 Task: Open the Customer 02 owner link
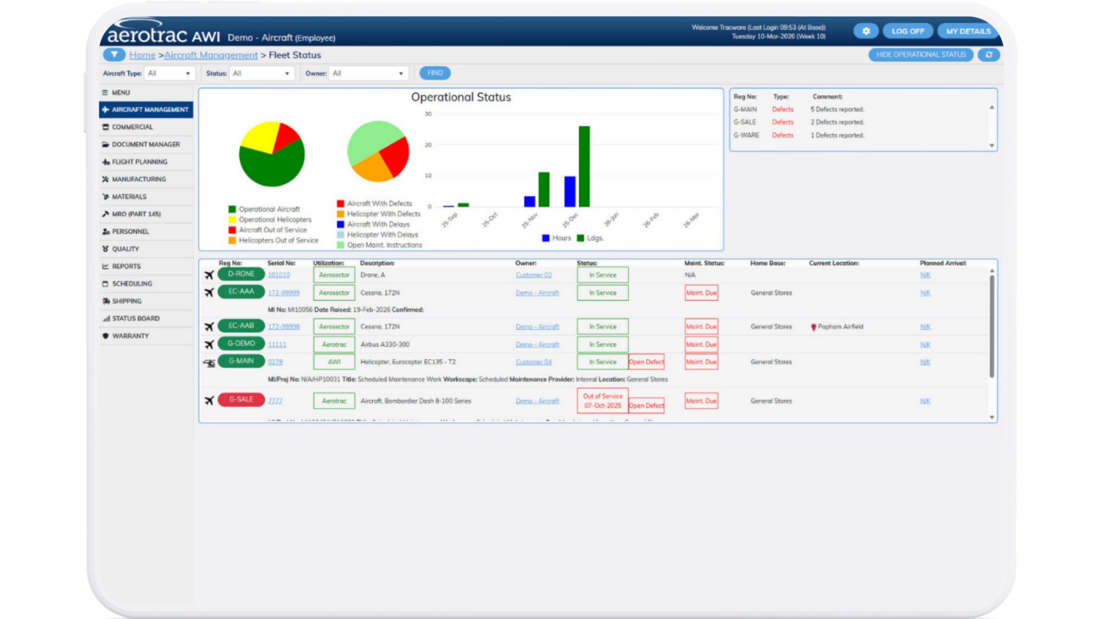point(533,275)
